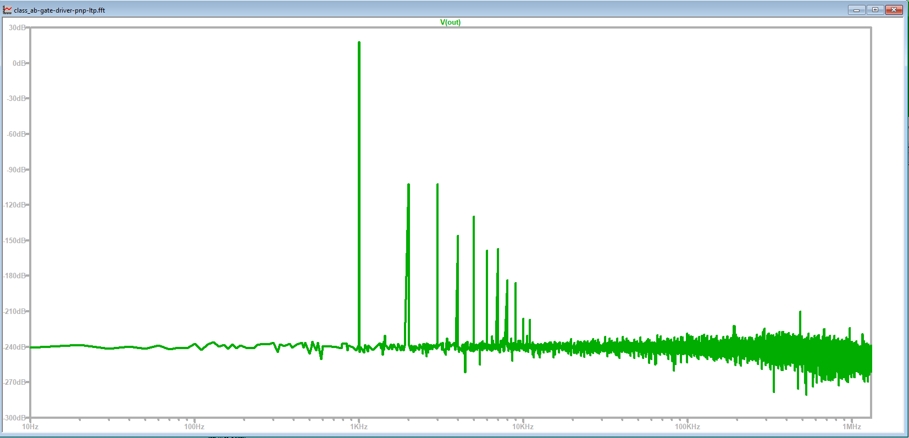Close the FFT plot window
Image resolution: width=909 pixels, height=438 pixels.
pyautogui.click(x=894, y=10)
